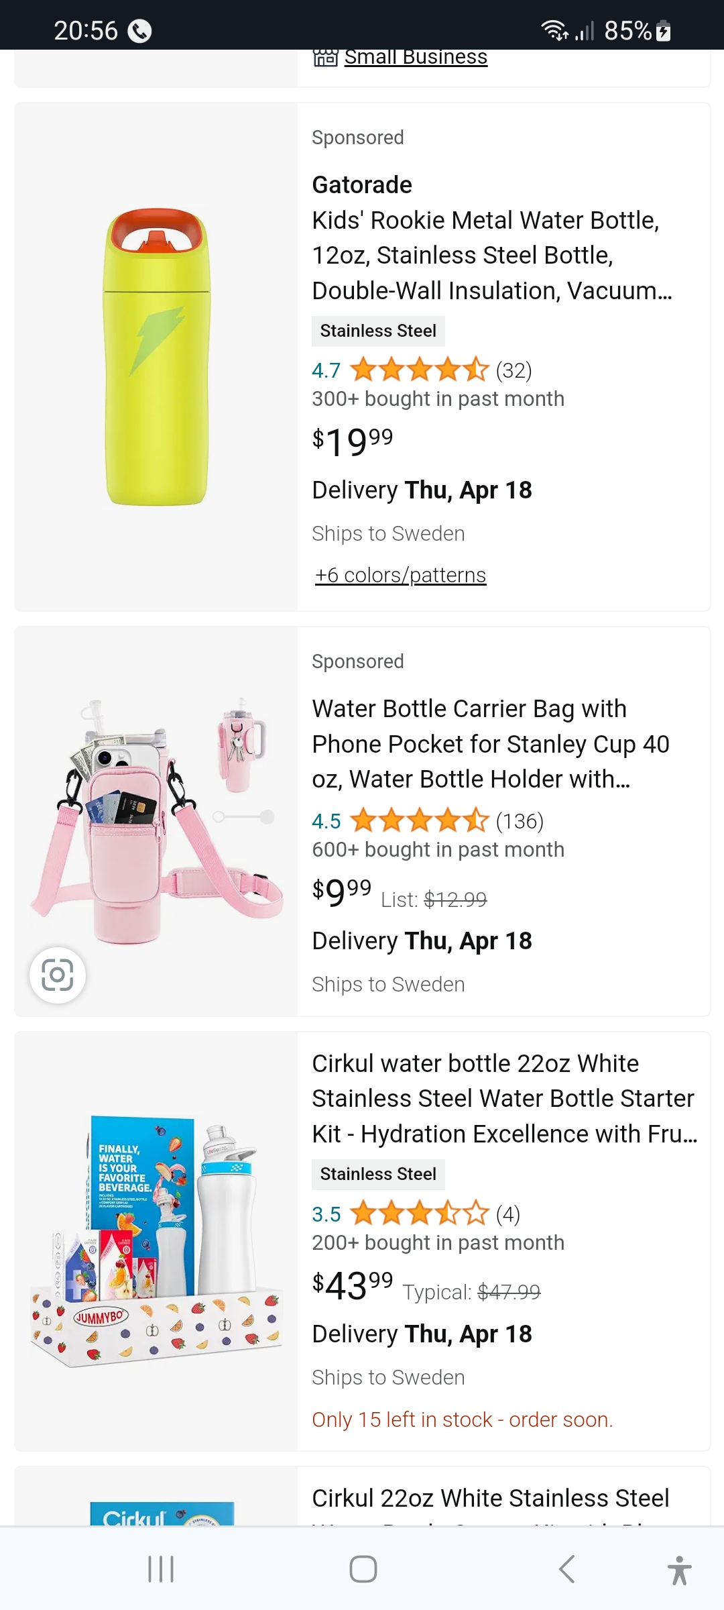Open the Android recent apps button
Screen dimensions: 724x1610
tap(161, 1569)
